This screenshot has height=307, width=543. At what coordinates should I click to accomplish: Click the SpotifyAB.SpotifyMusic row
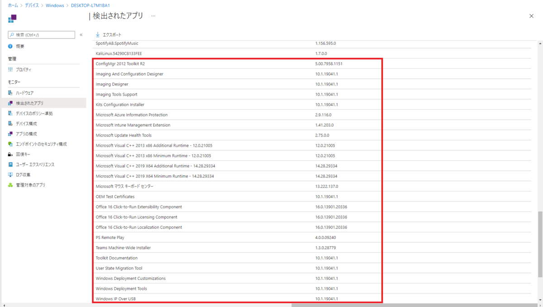pyautogui.click(x=313, y=43)
